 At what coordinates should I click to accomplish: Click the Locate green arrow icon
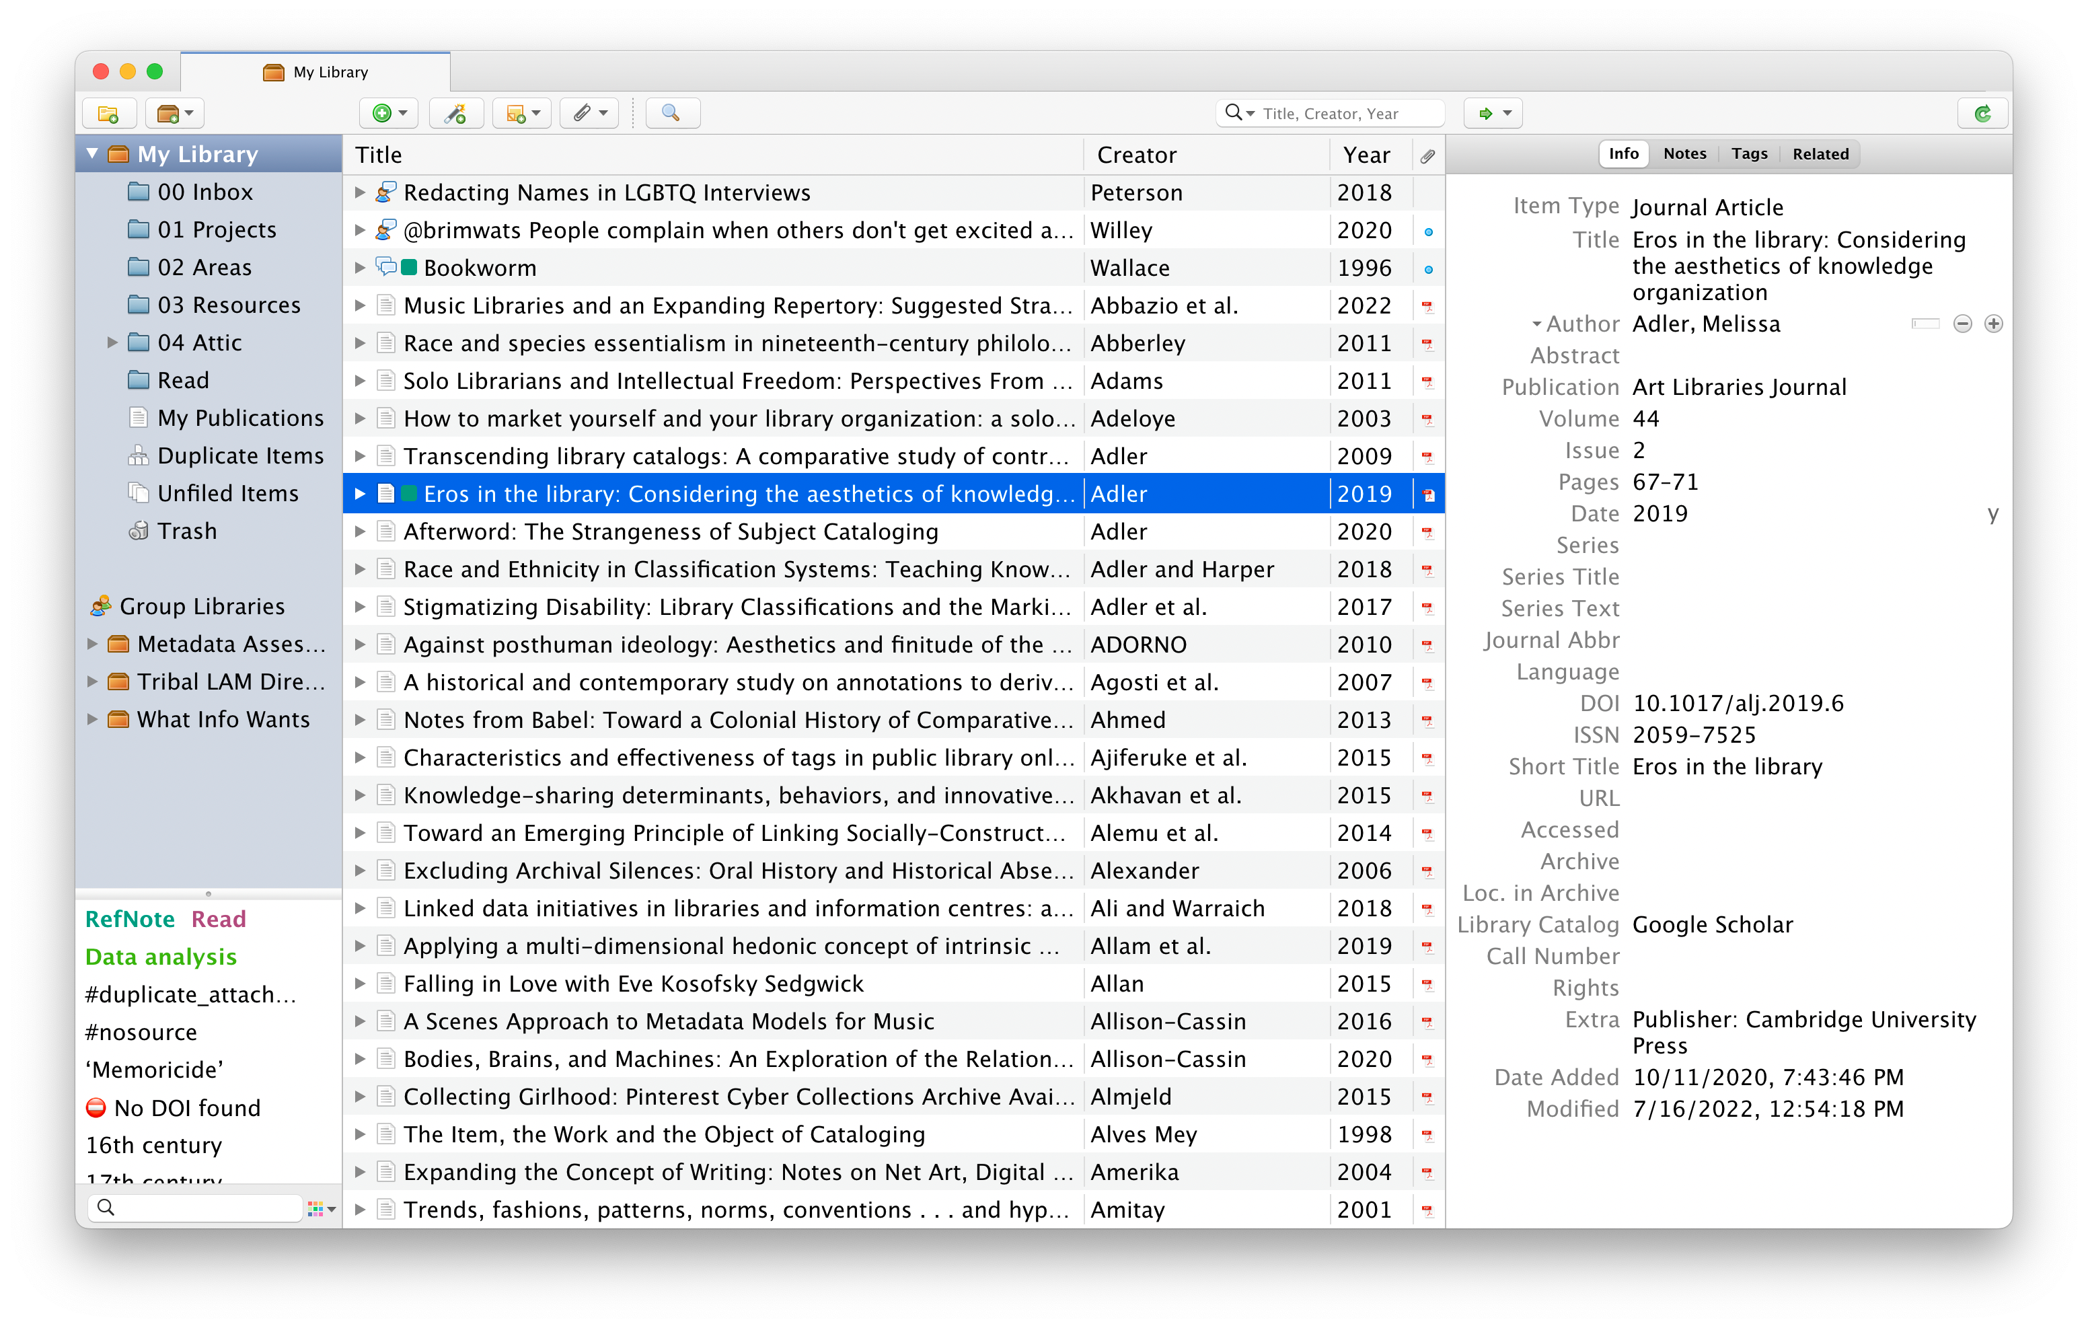click(1486, 114)
